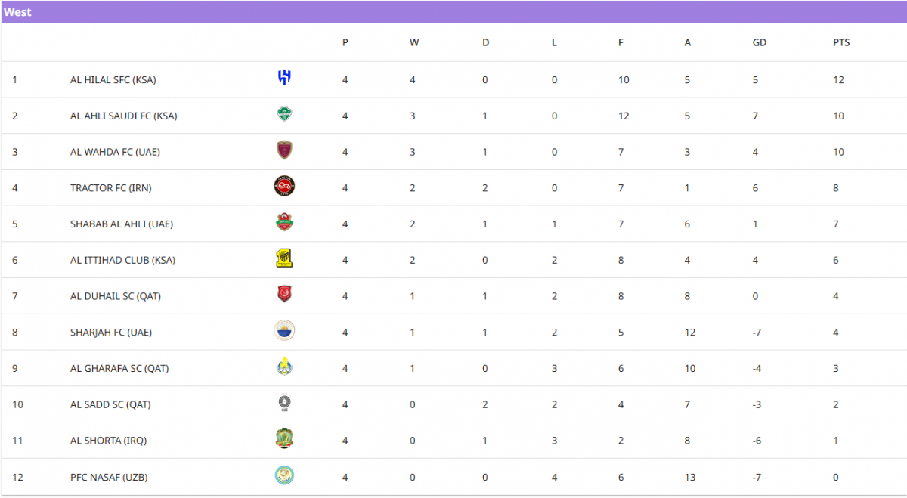Click the PFC Nasaf round logo

pos(284,475)
